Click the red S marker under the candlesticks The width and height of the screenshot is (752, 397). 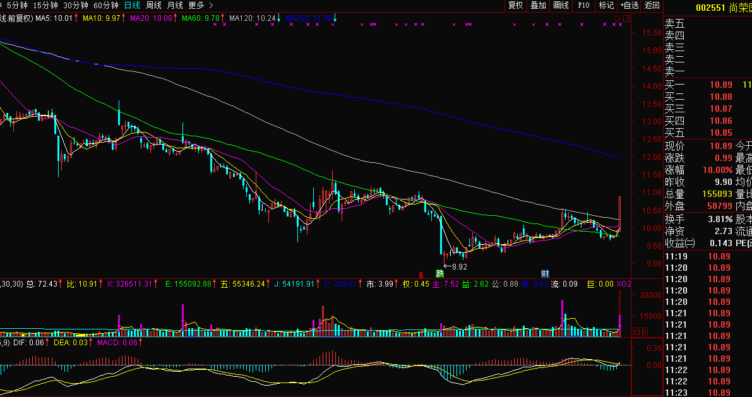[421, 274]
